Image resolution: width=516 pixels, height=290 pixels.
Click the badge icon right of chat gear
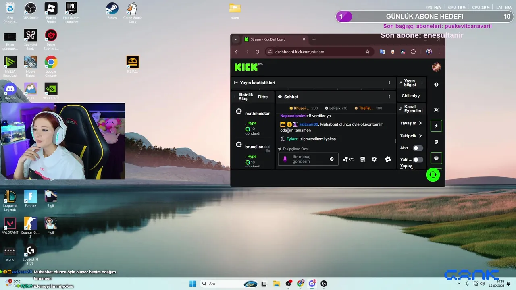click(388, 159)
